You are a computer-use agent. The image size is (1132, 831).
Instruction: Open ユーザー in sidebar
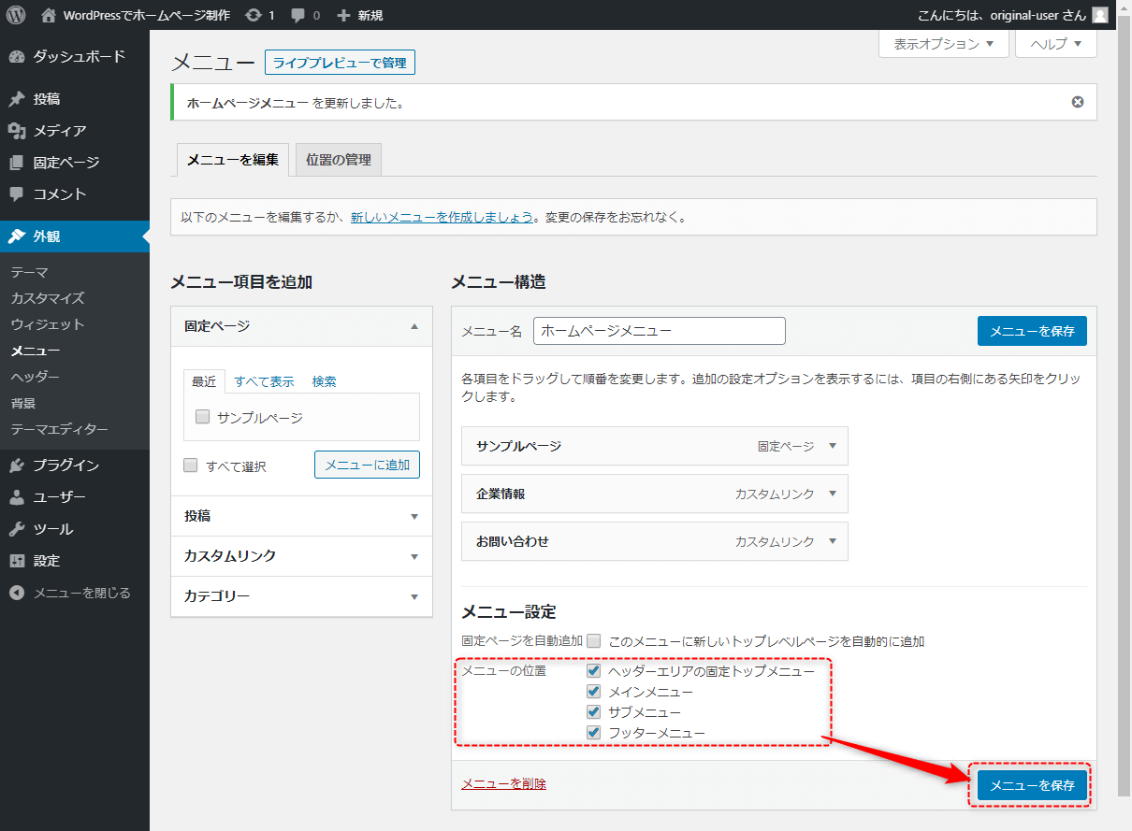click(x=75, y=497)
